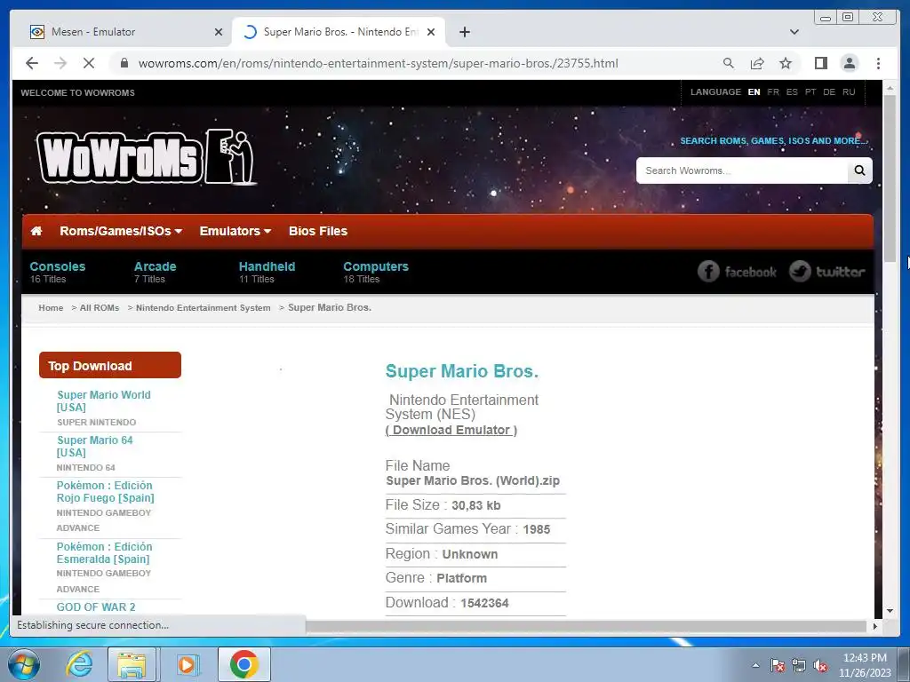The image size is (910, 682).
Task: Switch site language to PT
Action: tap(810, 92)
